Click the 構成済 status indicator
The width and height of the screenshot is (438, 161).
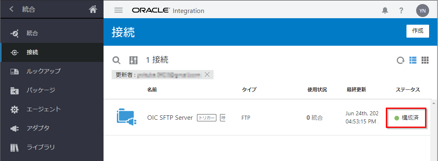coord(406,118)
